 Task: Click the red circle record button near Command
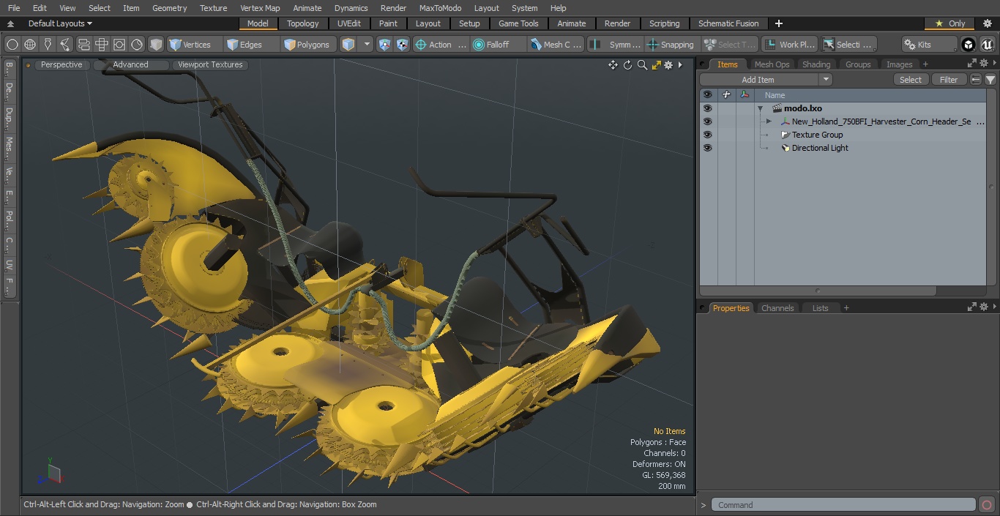click(x=987, y=505)
